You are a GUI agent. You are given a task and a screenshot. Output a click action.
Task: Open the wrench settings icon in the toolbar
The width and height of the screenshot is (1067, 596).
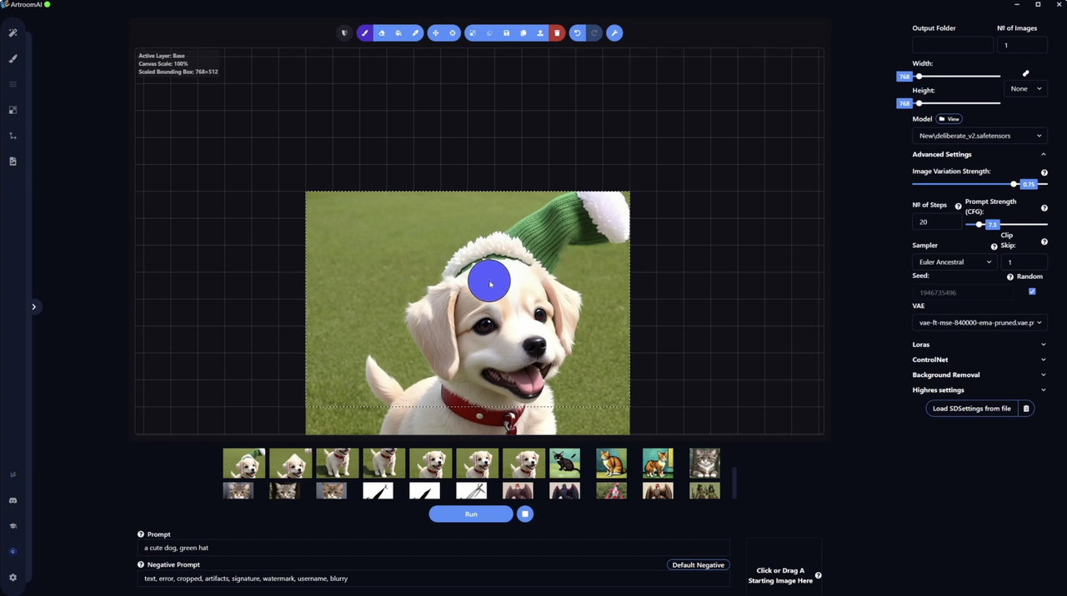(x=614, y=32)
